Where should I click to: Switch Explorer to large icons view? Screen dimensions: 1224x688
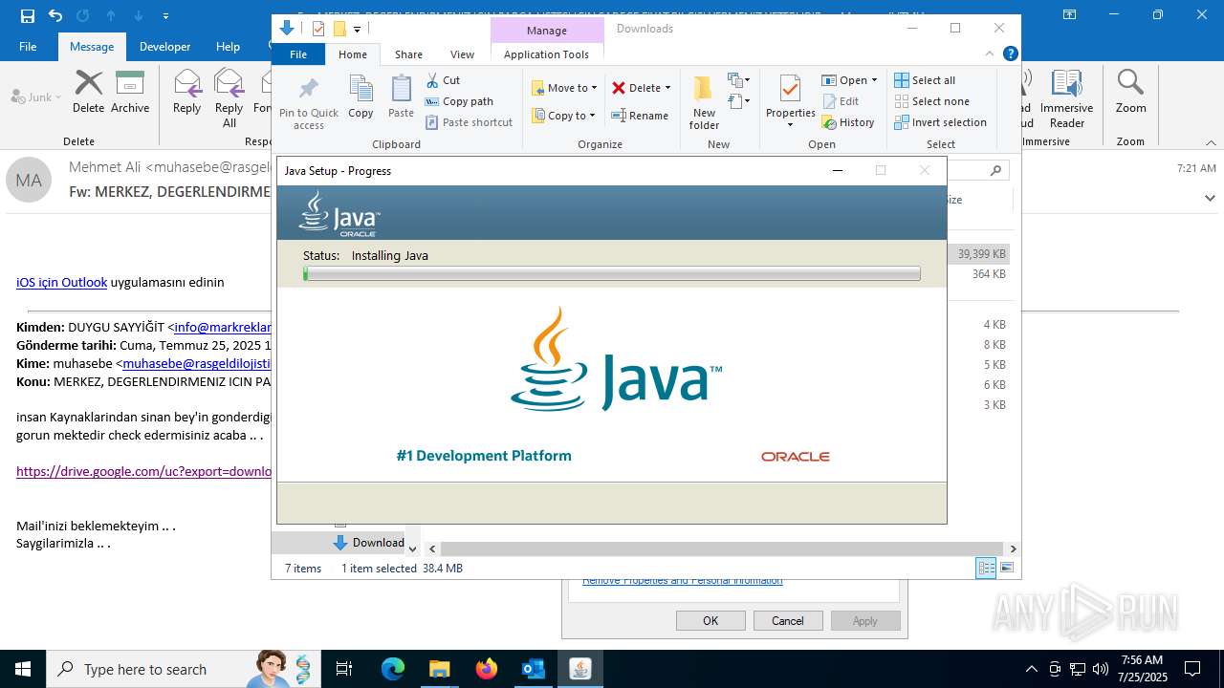(x=1006, y=568)
